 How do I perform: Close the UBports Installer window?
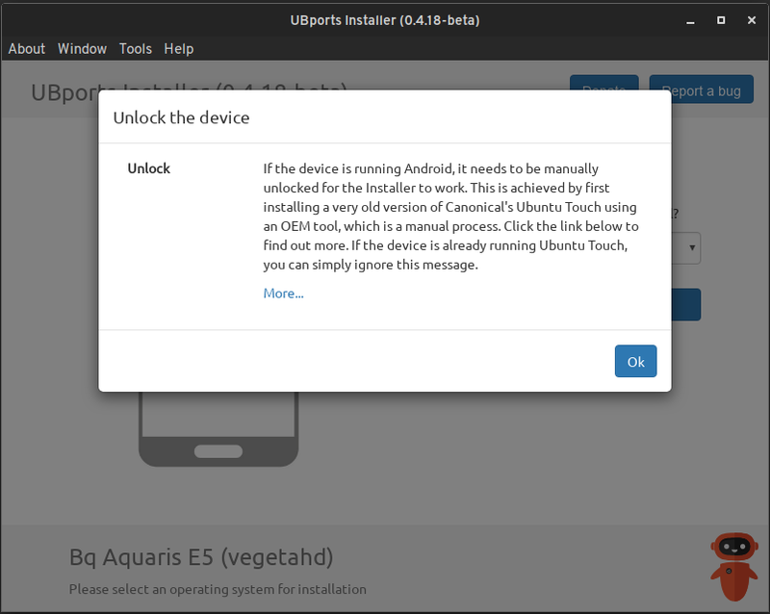click(748, 19)
